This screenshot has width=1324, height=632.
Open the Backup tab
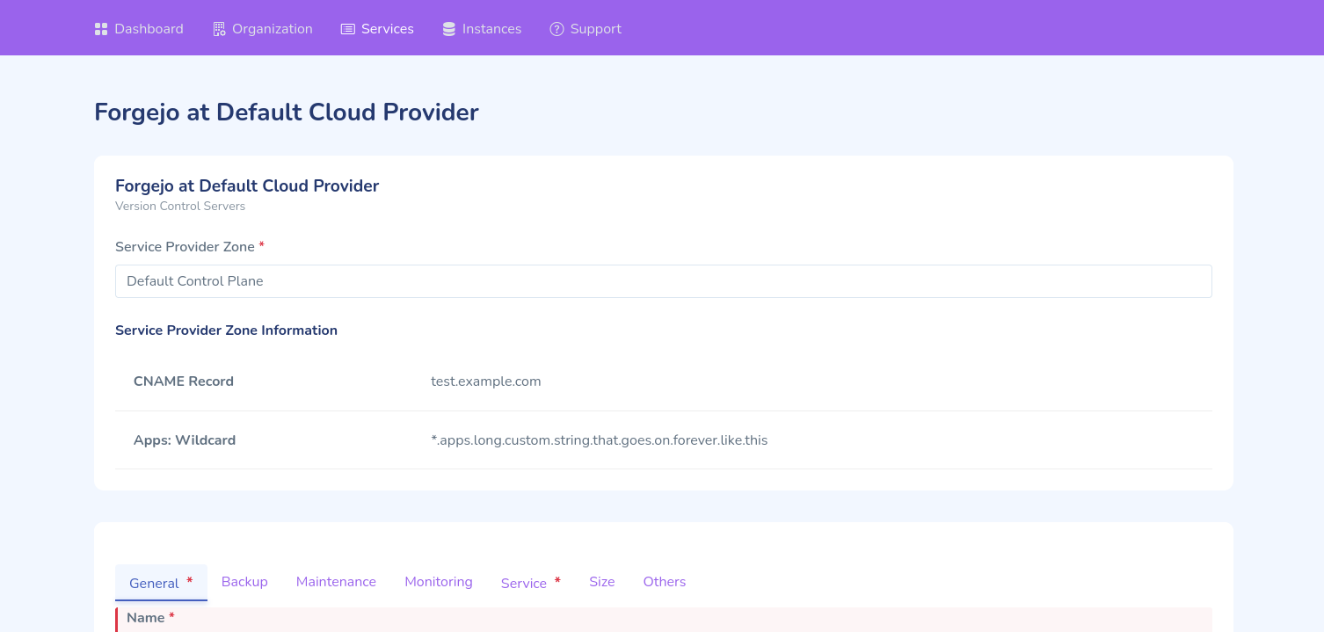pyautogui.click(x=244, y=582)
